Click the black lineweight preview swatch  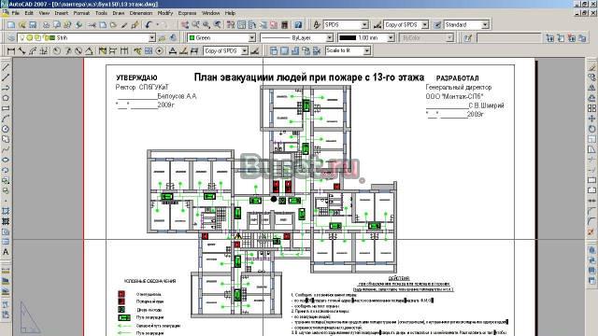[348, 37]
